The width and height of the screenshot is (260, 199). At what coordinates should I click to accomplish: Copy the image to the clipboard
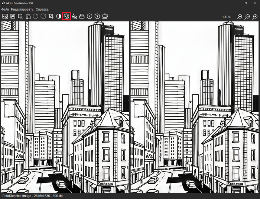pos(20,16)
